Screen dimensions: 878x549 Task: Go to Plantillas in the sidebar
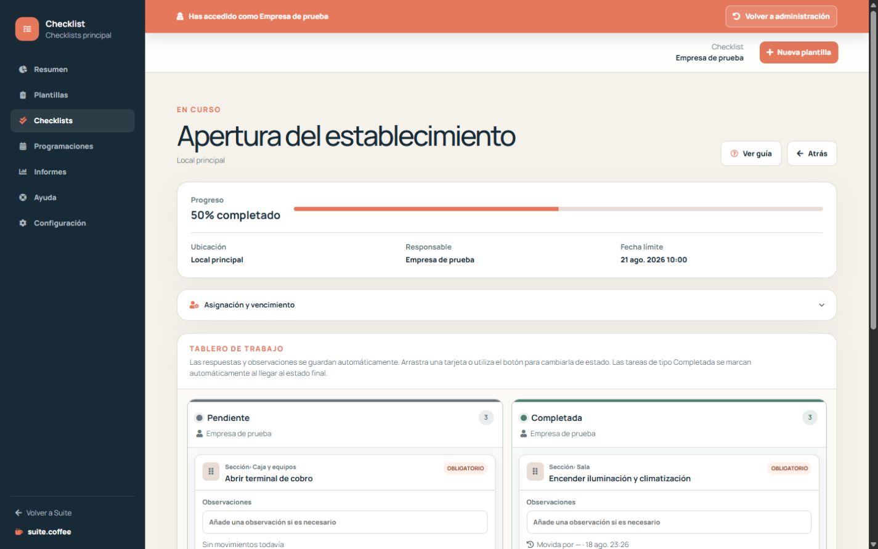pyautogui.click(x=73, y=95)
